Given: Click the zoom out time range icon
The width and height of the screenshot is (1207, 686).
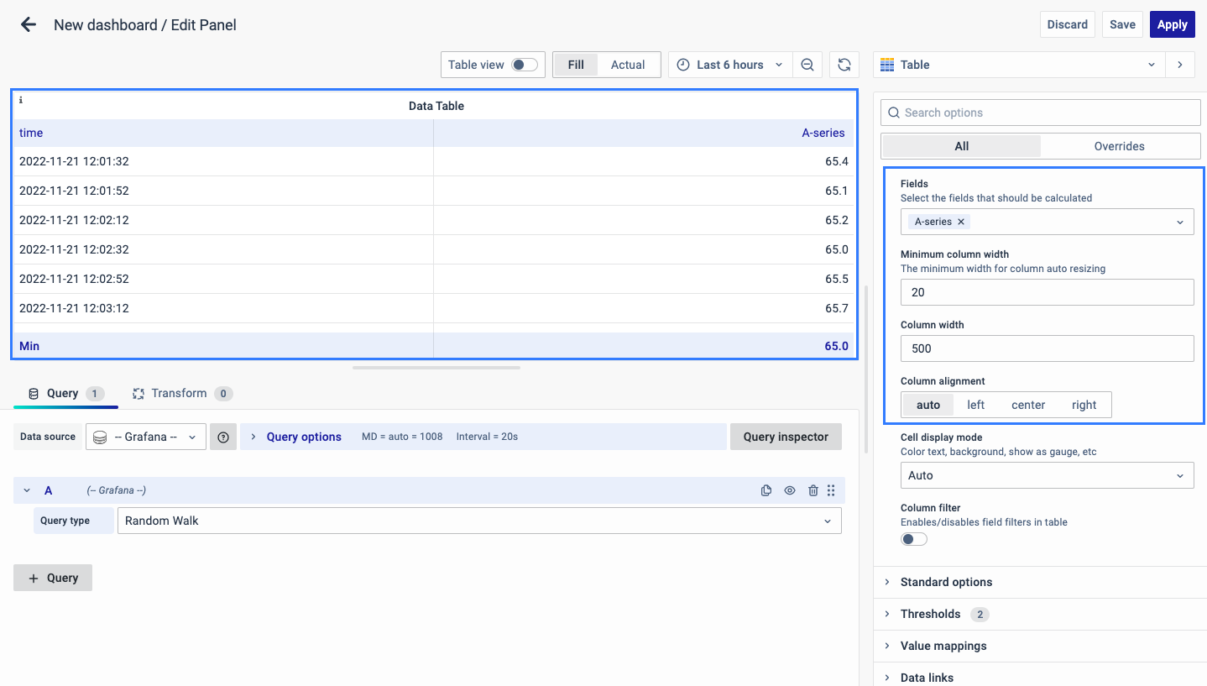Looking at the screenshot, I should pyautogui.click(x=807, y=65).
